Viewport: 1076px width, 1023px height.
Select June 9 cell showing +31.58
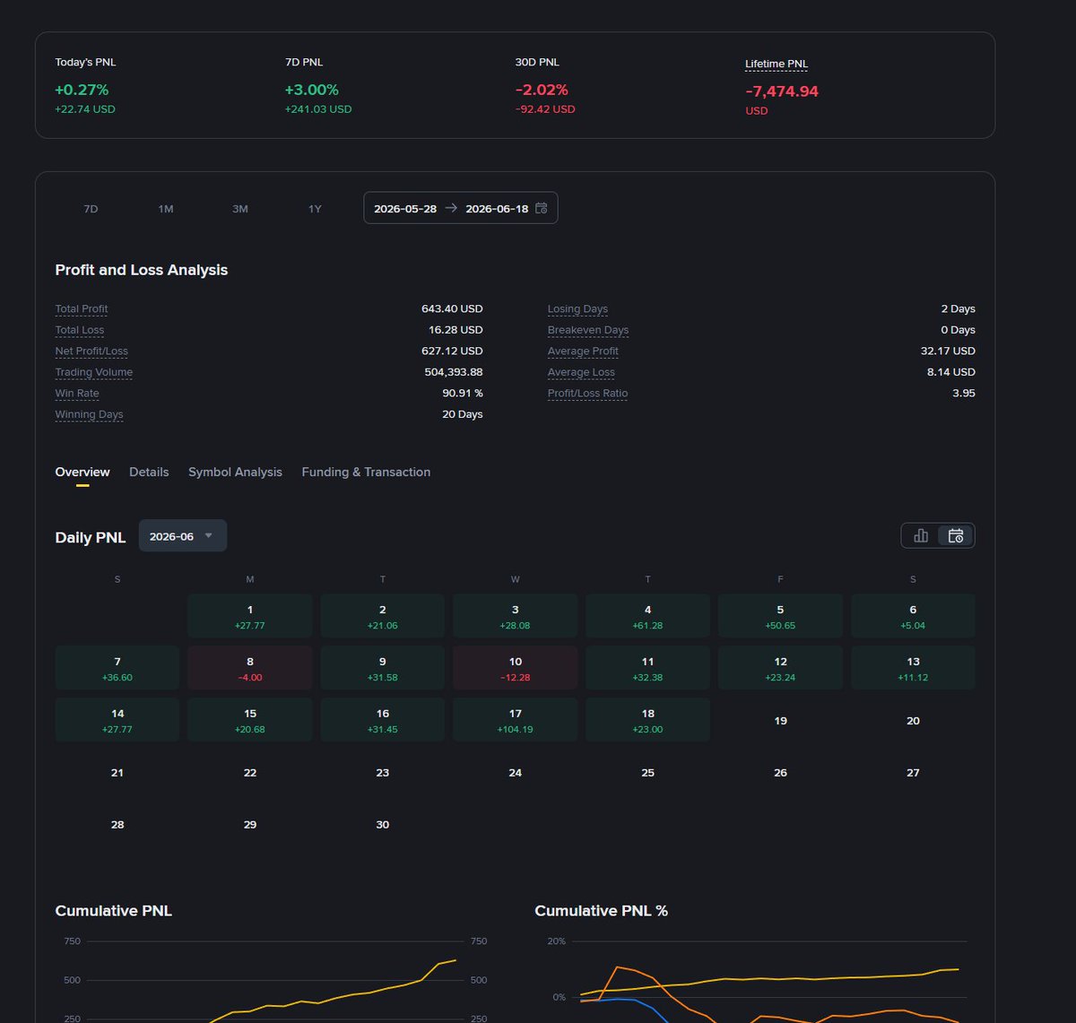[x=383, y=668]
